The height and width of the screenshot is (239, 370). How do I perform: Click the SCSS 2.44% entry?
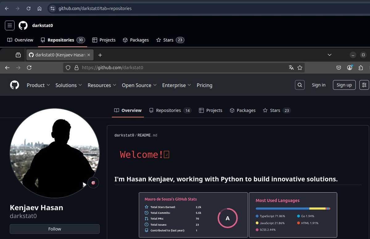[265, 230]
